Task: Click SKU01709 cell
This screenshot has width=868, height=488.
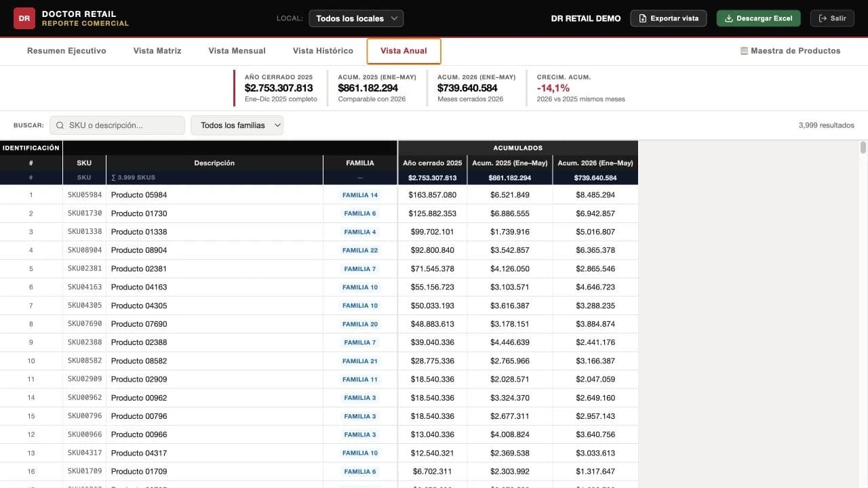Action: click(x=85, y=471)
